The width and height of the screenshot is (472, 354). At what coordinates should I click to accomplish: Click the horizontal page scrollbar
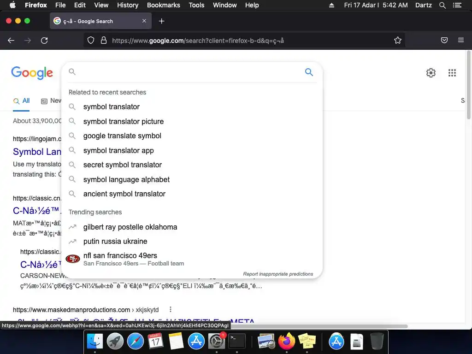[318, 326]
